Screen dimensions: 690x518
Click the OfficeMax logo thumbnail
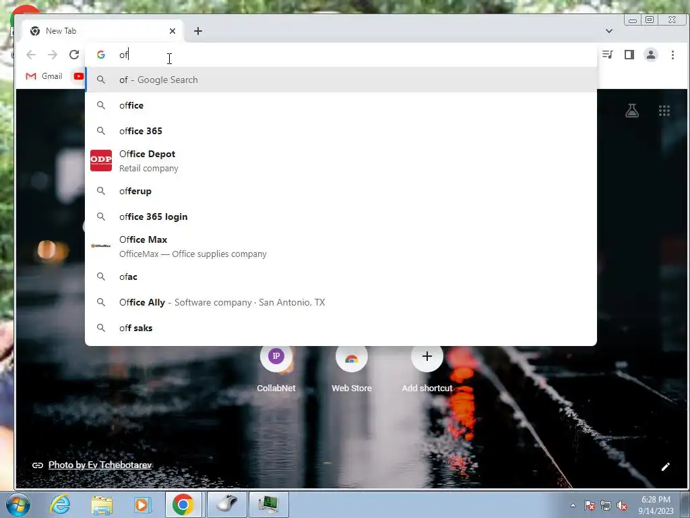[x=101, y=246]
